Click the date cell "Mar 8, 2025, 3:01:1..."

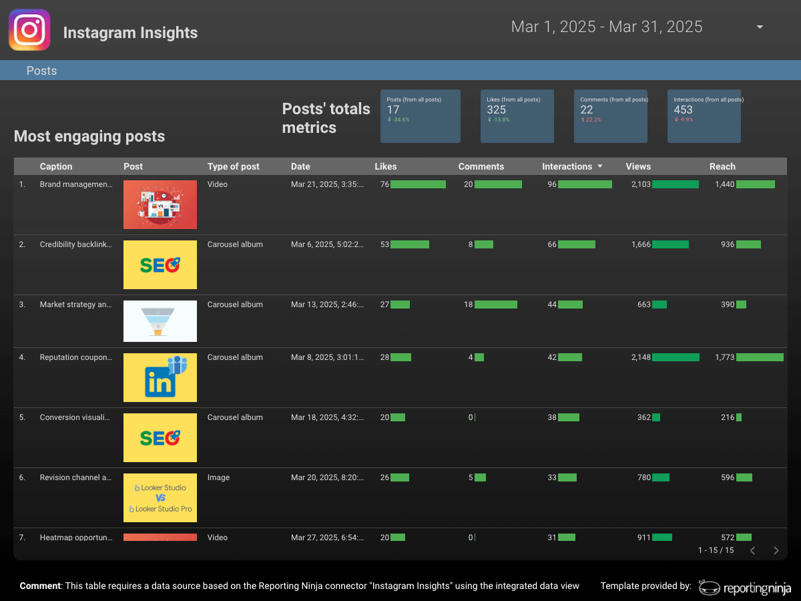(x=328, y=357)
